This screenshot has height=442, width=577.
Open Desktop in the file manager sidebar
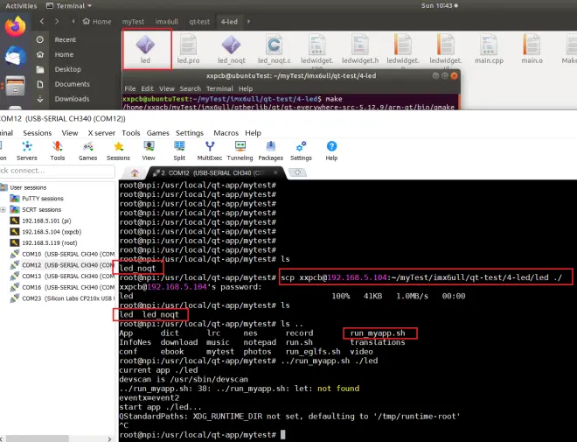[67, 69]
